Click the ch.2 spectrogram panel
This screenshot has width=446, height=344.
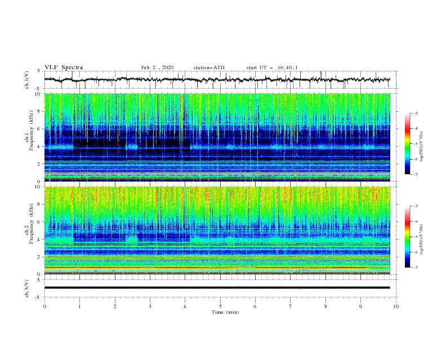point(217,230)
